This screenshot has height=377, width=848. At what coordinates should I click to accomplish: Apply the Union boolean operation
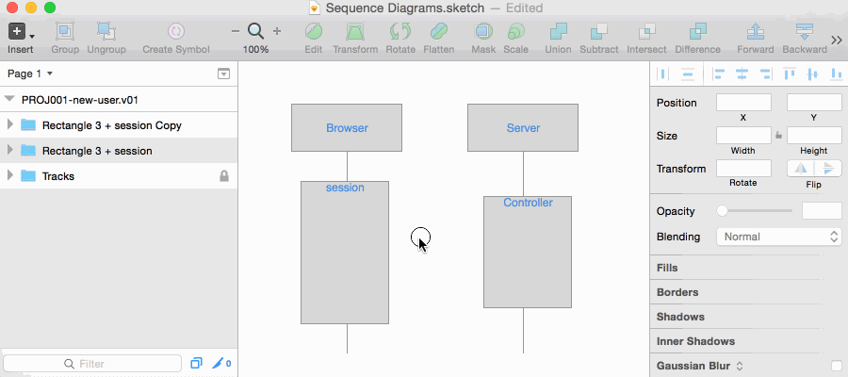pyautogui.click(x=558, y=32)
